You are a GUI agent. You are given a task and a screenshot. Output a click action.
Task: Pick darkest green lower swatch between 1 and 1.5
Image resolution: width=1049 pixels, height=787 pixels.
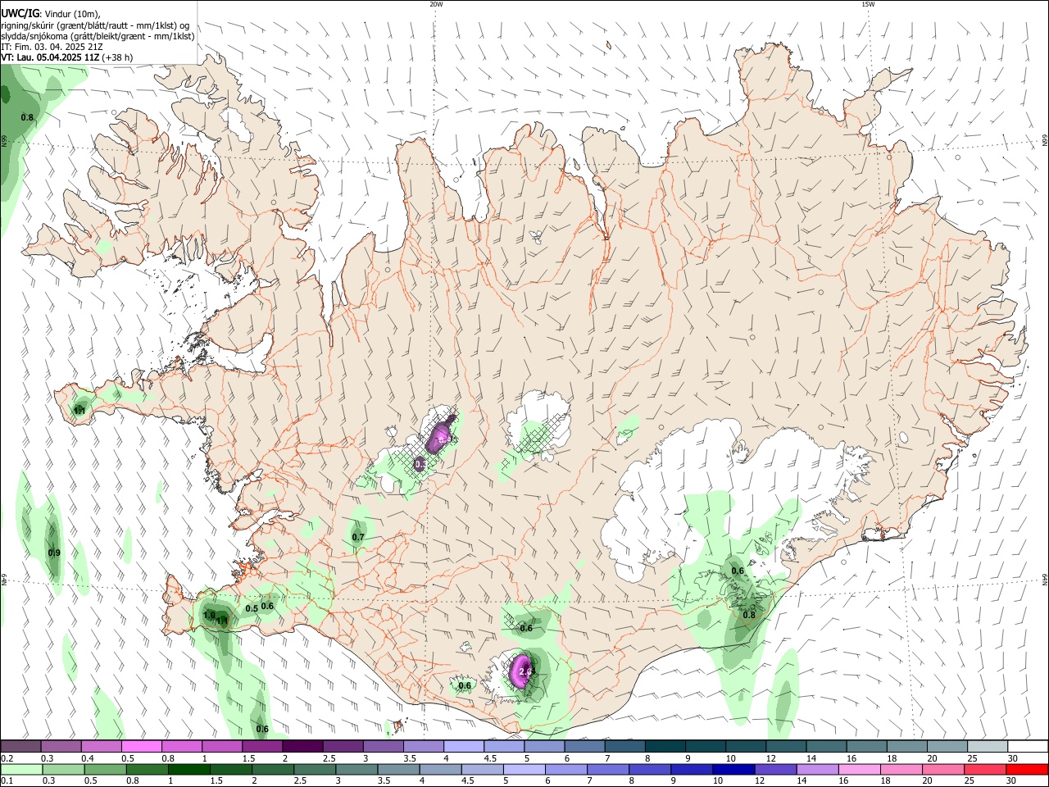coord(188,770)
